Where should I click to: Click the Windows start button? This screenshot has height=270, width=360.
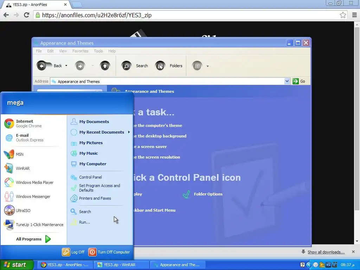click(x=17, y=265)
